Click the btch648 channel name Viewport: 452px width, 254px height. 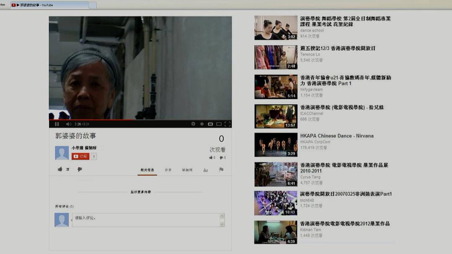pos(307,200)
